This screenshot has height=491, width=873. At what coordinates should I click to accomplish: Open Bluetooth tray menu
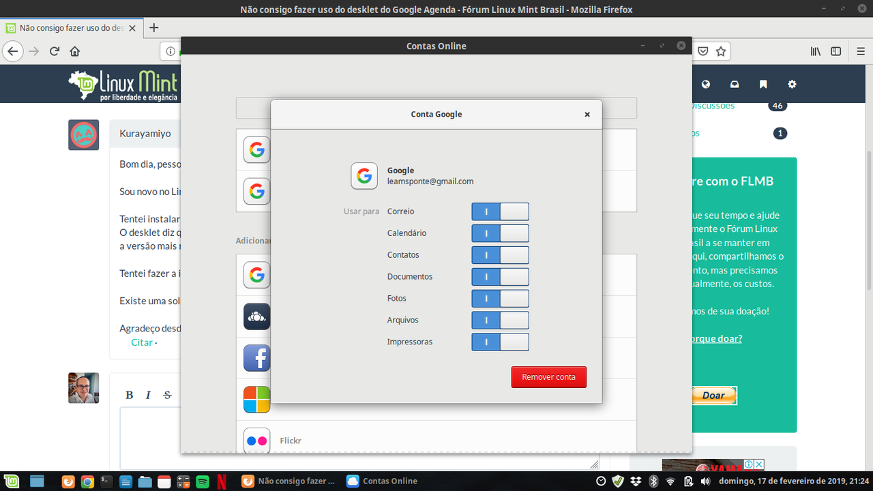[653, 481]
